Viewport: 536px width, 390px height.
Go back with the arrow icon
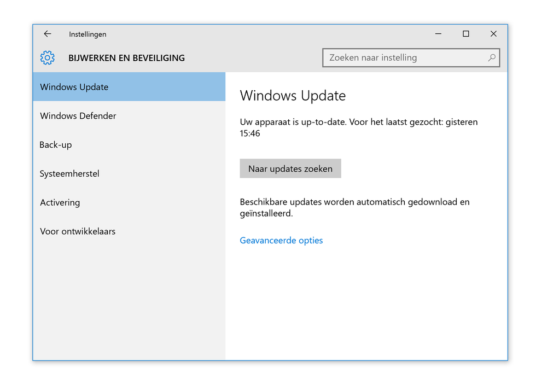[48, 34]
